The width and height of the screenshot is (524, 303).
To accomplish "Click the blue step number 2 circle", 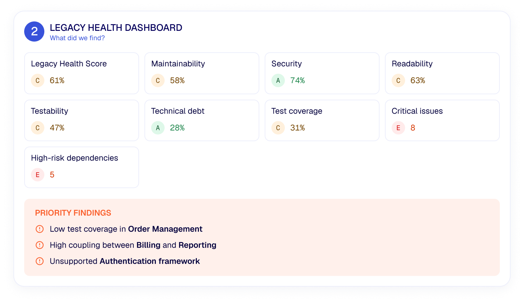I will coord(34,32).
